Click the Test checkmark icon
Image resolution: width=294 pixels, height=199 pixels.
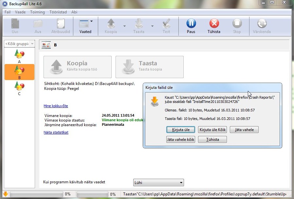166,24
